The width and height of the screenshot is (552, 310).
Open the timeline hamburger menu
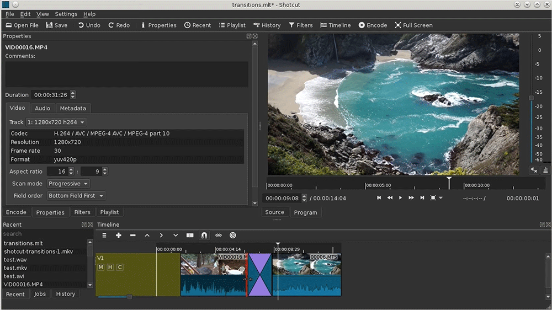[104, 235]
